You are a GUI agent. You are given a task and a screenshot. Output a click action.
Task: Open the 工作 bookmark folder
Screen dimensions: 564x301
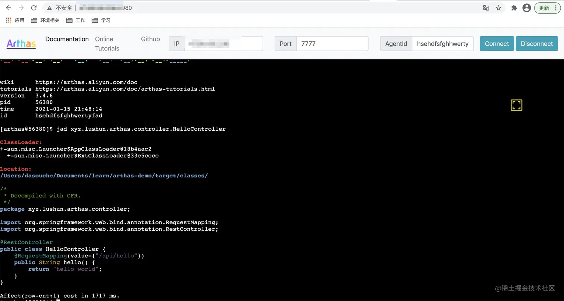pos(76,20)
